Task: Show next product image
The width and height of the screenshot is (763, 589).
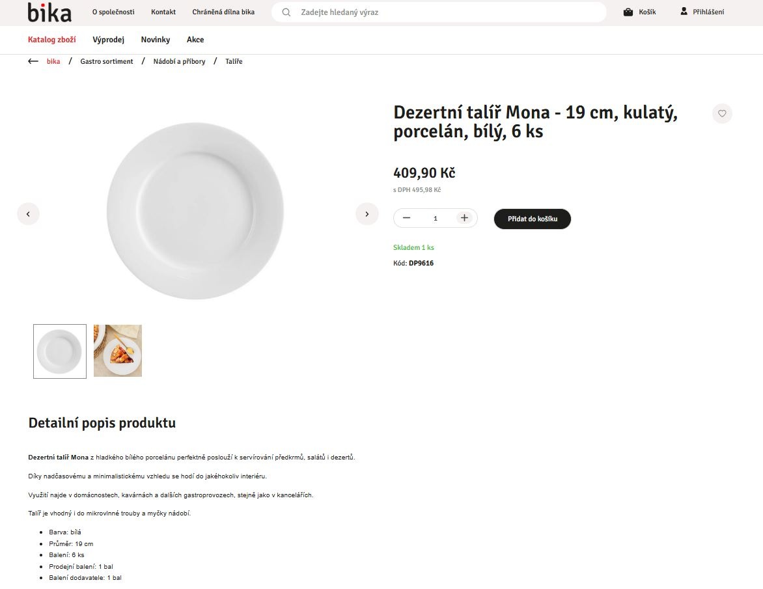Action: (x=367, y=213)
